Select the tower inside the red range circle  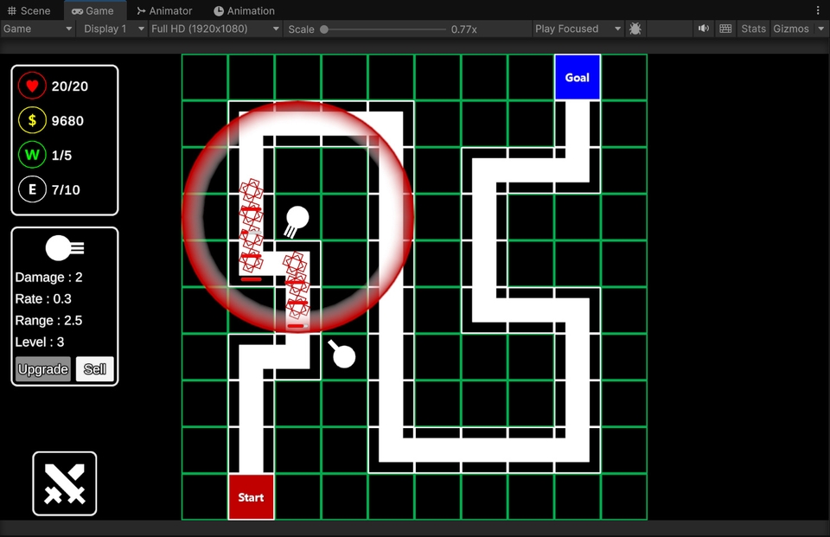[x=297, y=220]
